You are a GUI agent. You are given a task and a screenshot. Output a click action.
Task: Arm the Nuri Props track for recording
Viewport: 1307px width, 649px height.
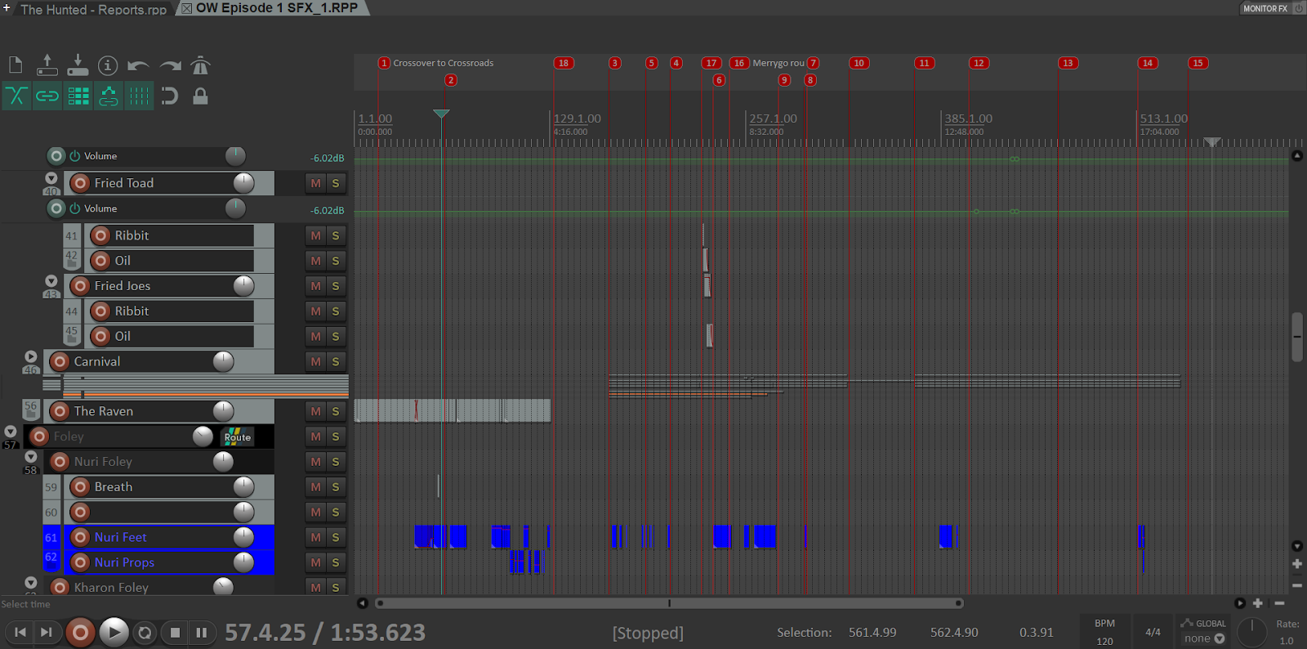point(80,562)
